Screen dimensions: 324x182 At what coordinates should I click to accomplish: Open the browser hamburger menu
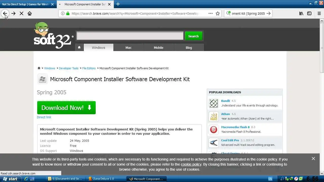[319, 13]
